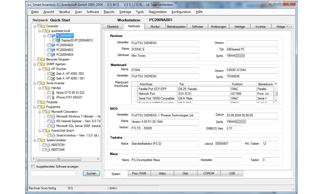Click the disc icon of MS Internet Explorer
The image size is (323, 194).
tap(53, 121)
